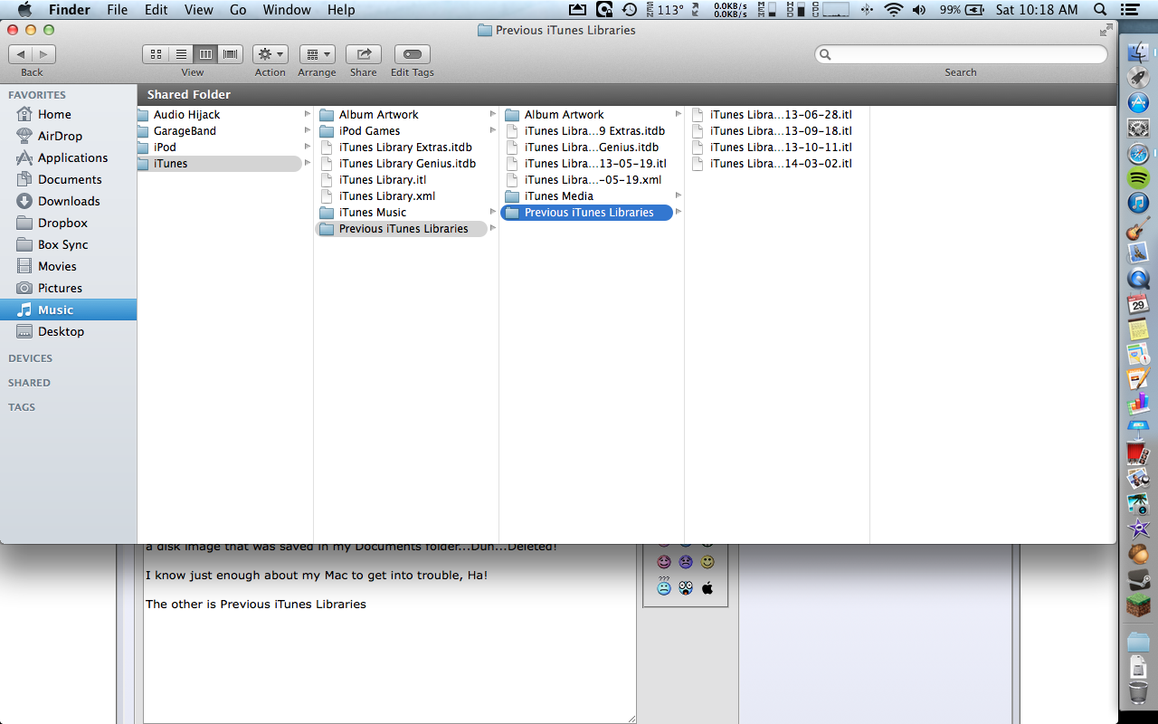Expand the SHARED sidebar section

click(x=29, y=383)
